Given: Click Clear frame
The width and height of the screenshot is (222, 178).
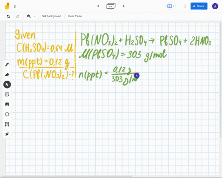Looking at the screenshot, I should 75,16.
